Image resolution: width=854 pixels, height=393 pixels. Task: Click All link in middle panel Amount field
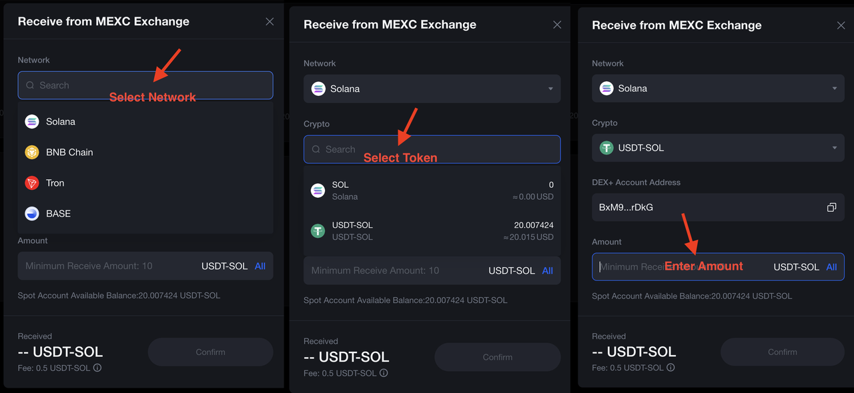(x=548, y=270)
